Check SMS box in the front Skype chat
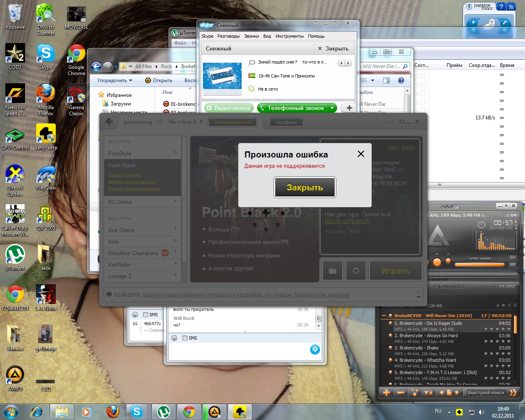 (x=185, y=338)
